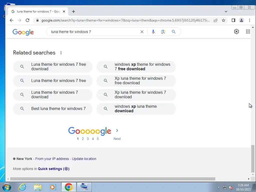Click the scroll right arrow

click(249, 179)
